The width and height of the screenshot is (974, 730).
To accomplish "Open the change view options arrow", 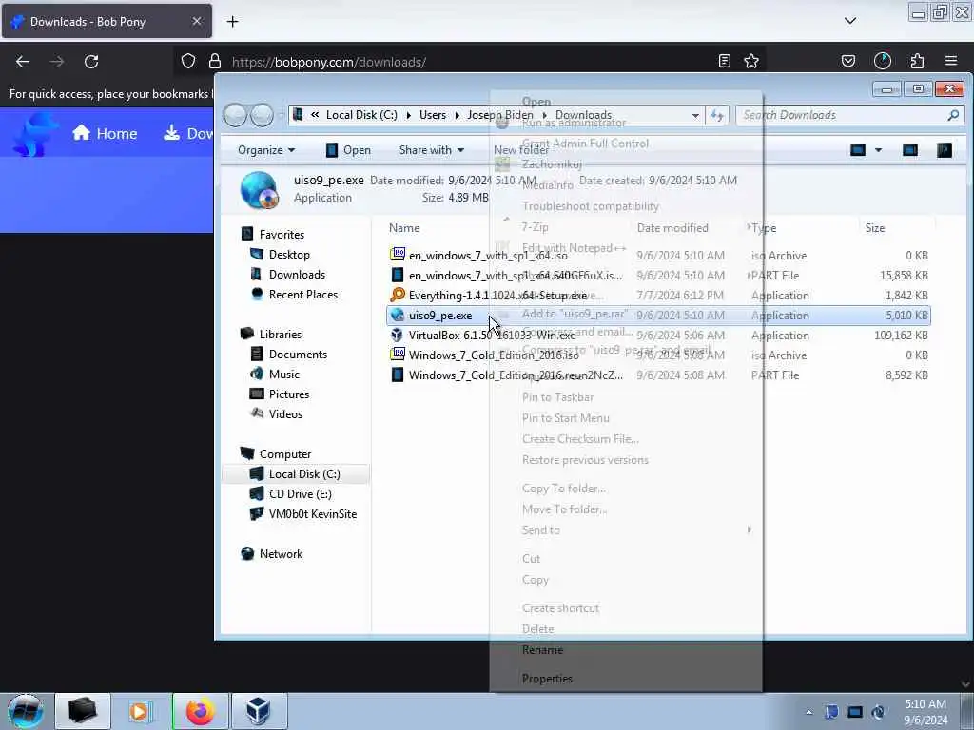I will click(878, 150).
